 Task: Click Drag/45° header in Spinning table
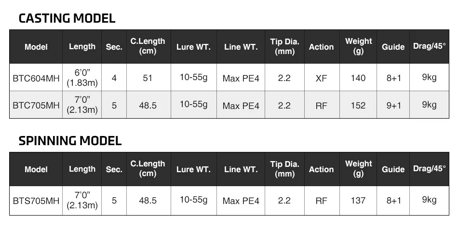point(429,169)
